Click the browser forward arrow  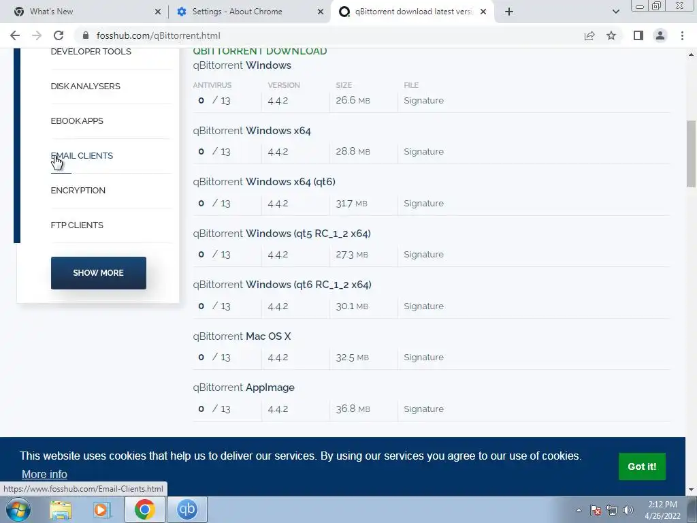tap(37, 35)
